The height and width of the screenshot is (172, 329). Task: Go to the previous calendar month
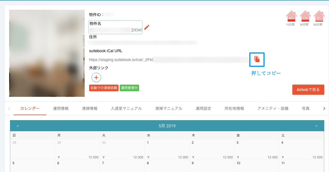[18, 126]
